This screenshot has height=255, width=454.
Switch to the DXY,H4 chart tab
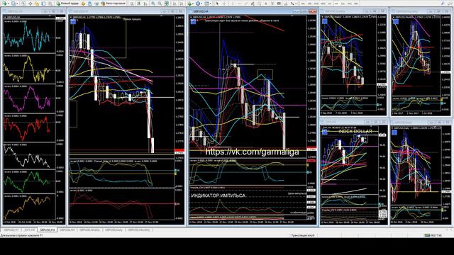pyautogui.click(x=29, y=229)
